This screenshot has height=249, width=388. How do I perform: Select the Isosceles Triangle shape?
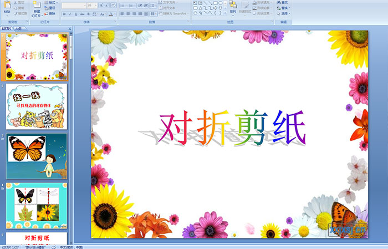tap(200, 8)
